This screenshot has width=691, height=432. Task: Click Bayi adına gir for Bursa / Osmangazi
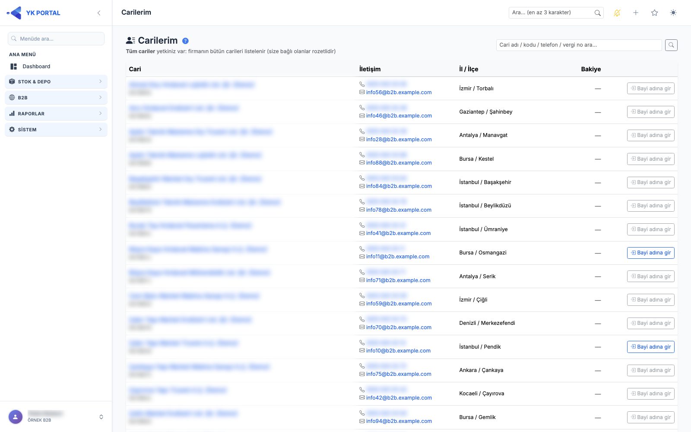tap(651, 253)
